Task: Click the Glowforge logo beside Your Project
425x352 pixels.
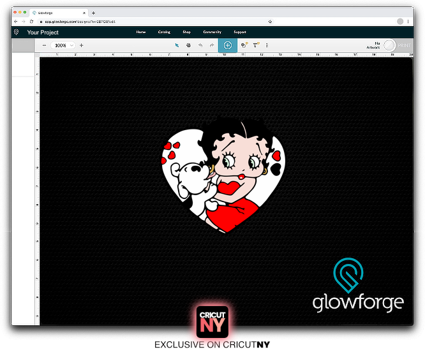Action: click(16, 33)
